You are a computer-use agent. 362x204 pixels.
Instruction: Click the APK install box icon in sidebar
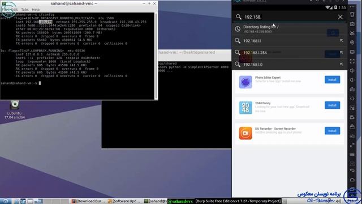[x=352, y=89]
